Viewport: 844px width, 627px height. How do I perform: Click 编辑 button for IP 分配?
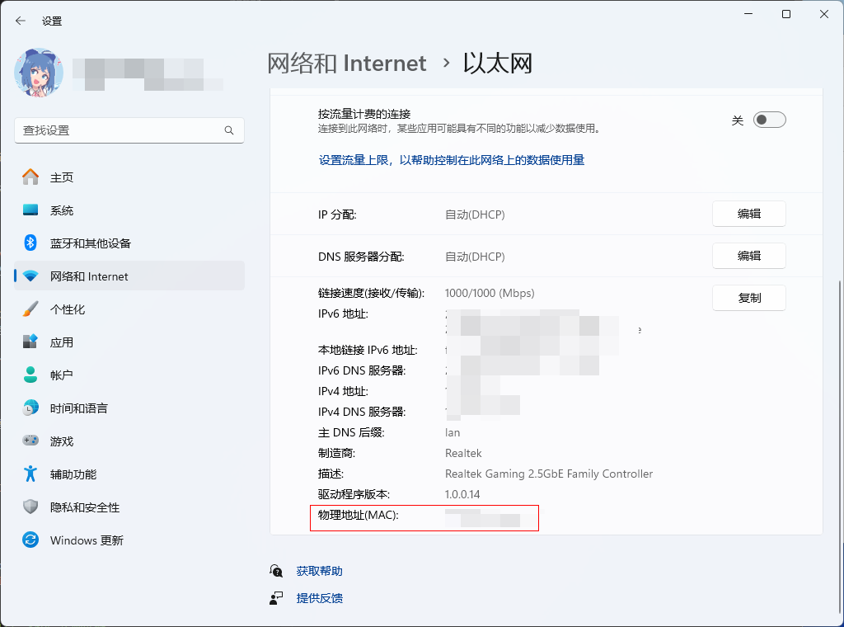(x=748, y=214)
